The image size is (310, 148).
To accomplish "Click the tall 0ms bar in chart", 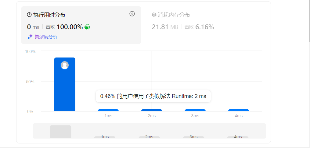I will [x=65, y=84].
